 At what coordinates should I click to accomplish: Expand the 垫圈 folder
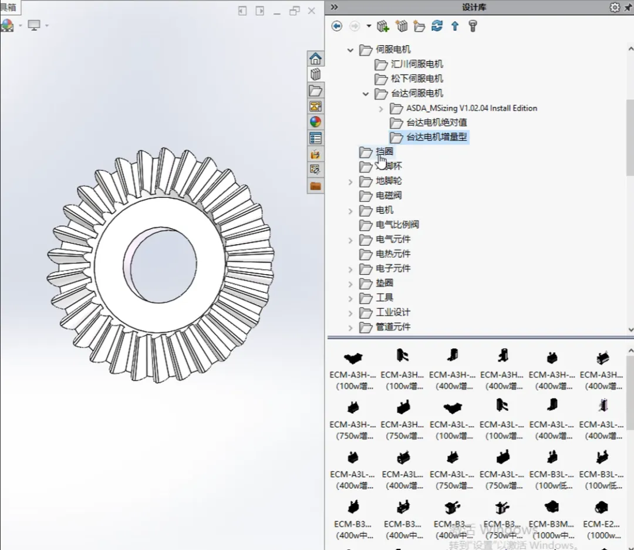350,284
